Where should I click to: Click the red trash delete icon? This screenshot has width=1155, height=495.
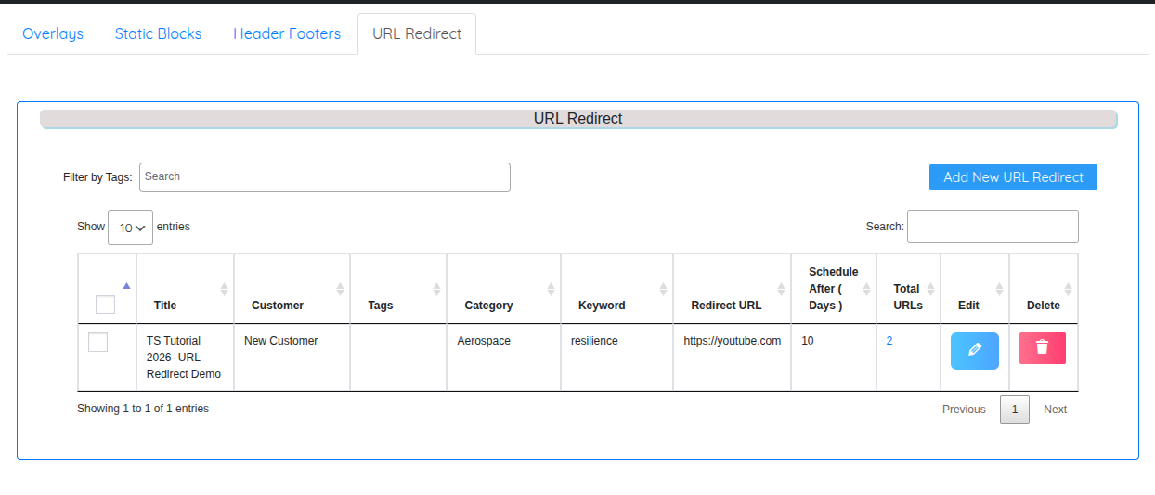tap(1042, 347)
